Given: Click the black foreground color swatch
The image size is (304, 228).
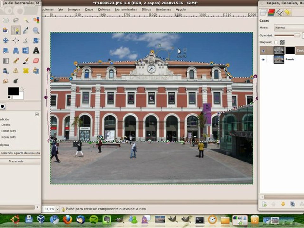Looking at the screenshot, I should coord(13,91).
